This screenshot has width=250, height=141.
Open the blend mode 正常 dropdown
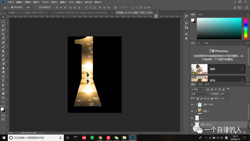pyautogui.click(x=200, y=94)
